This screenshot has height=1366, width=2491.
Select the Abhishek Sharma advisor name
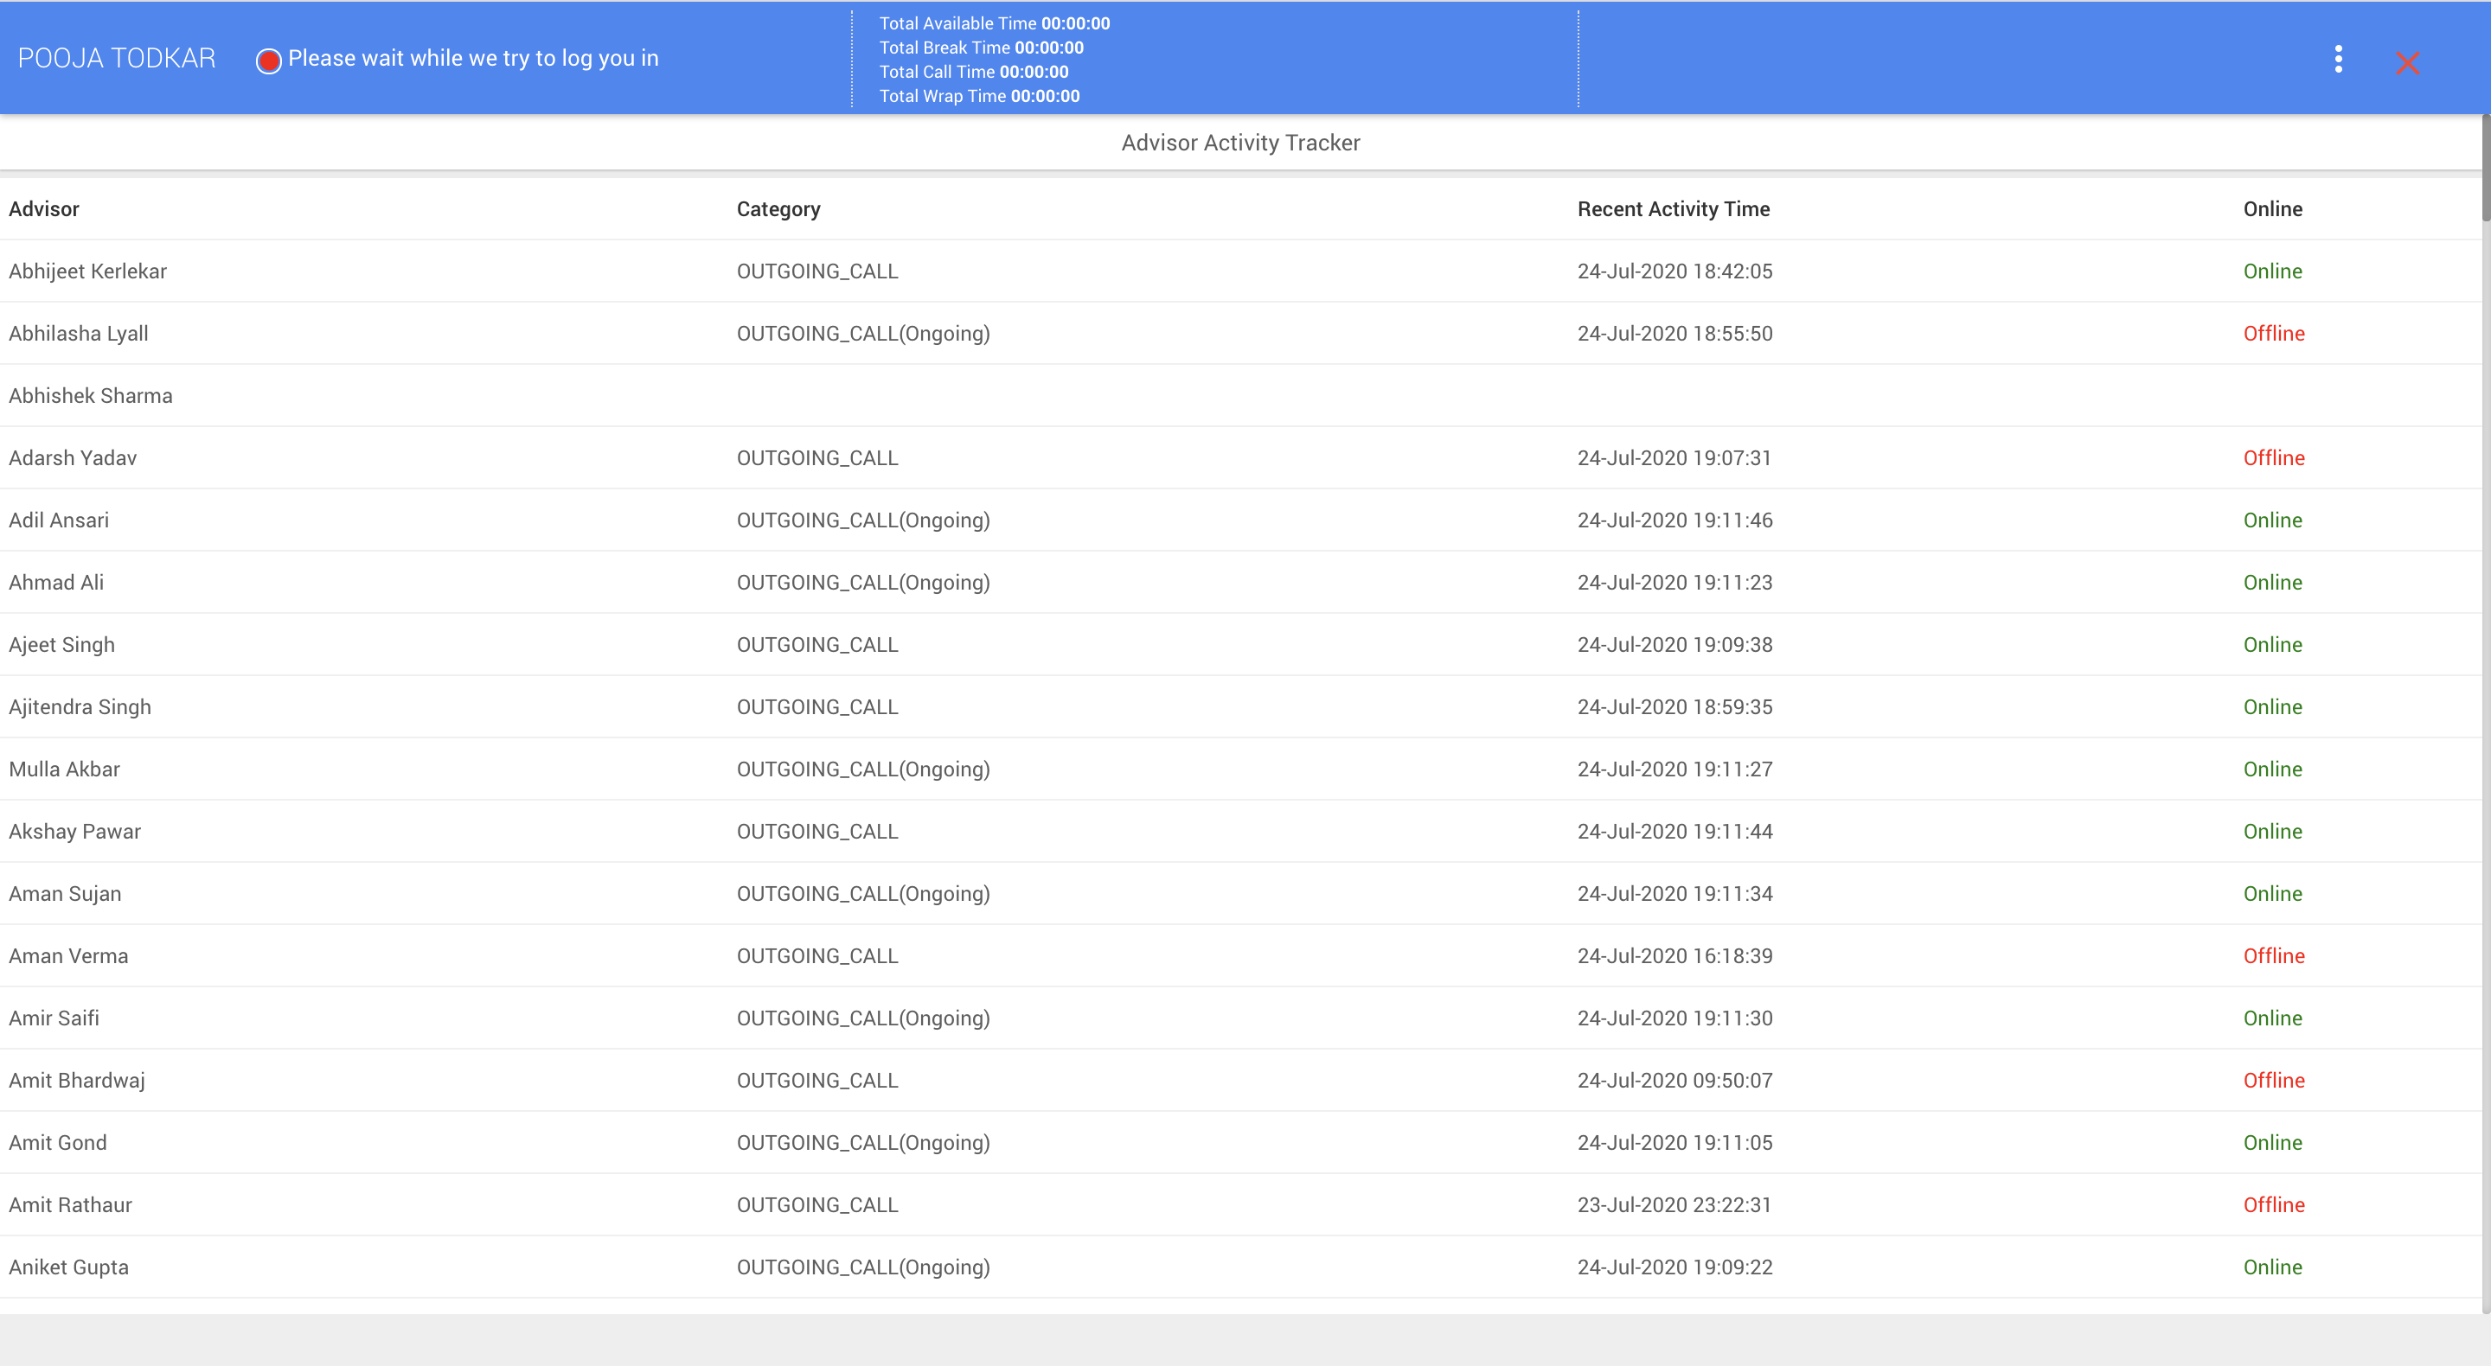click(x=91, y=395)
